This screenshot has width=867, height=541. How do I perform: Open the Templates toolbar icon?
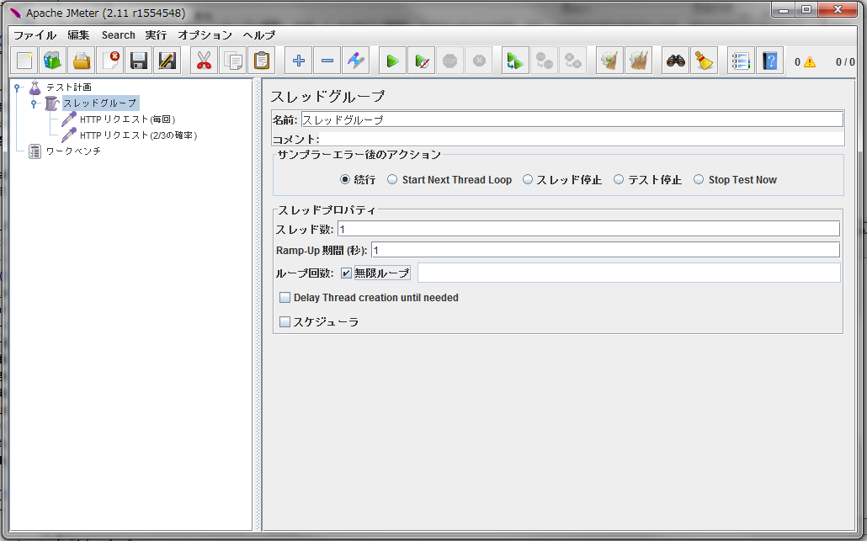pyautogui.click(x=52, y=61)
